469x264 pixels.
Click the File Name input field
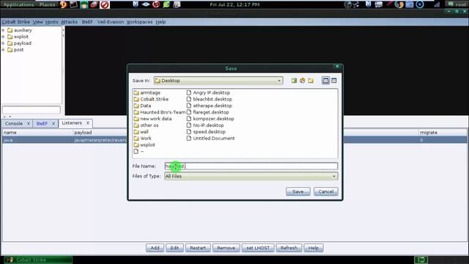[x=251, y=166]
